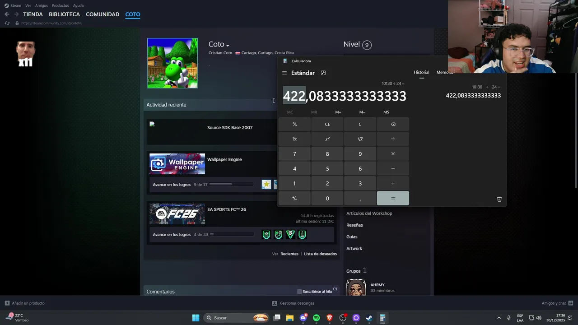Click EA SPORTS FC 26 achievements progress bar

[x=232, y=234]
